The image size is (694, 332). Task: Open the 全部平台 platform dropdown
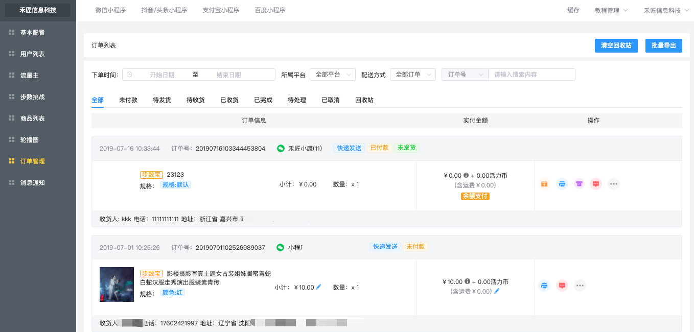(333, 75)
